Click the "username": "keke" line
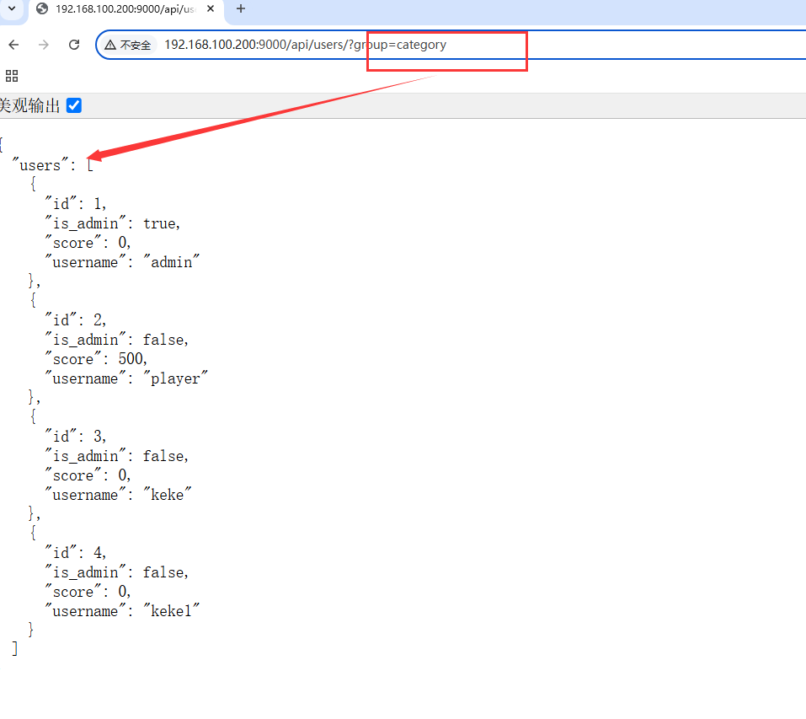Viewport: 806px width, 719px height. click(x=118, y=495)
